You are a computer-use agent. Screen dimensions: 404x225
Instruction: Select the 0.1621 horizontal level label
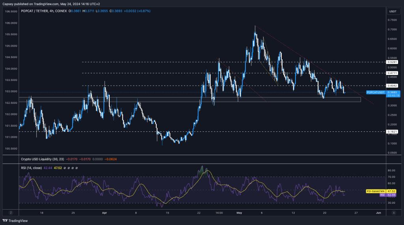393,131
